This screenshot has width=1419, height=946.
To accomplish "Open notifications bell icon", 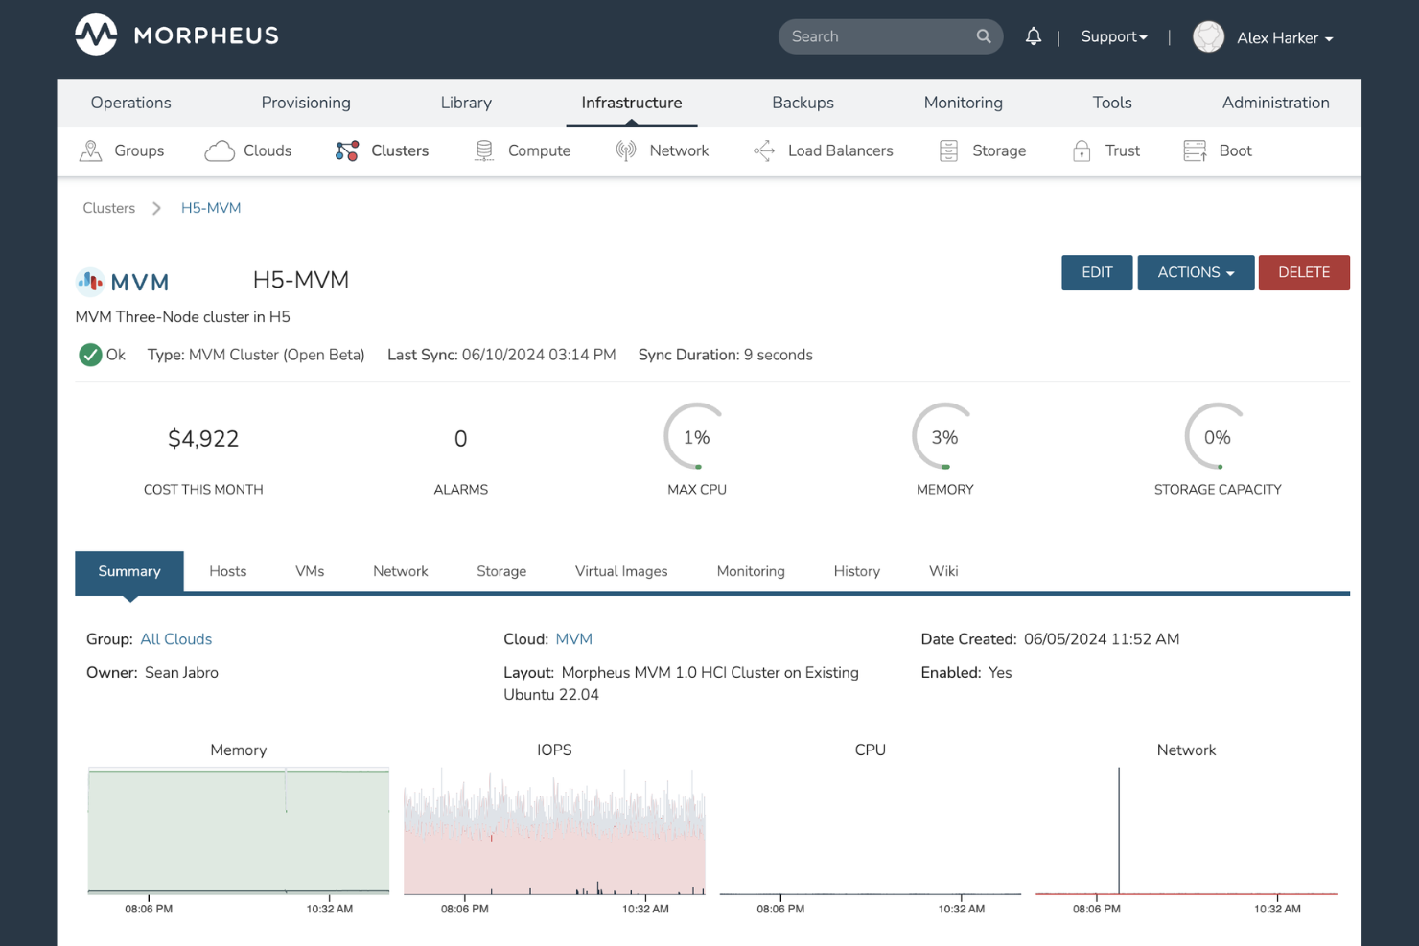I will coord(1033,36).
